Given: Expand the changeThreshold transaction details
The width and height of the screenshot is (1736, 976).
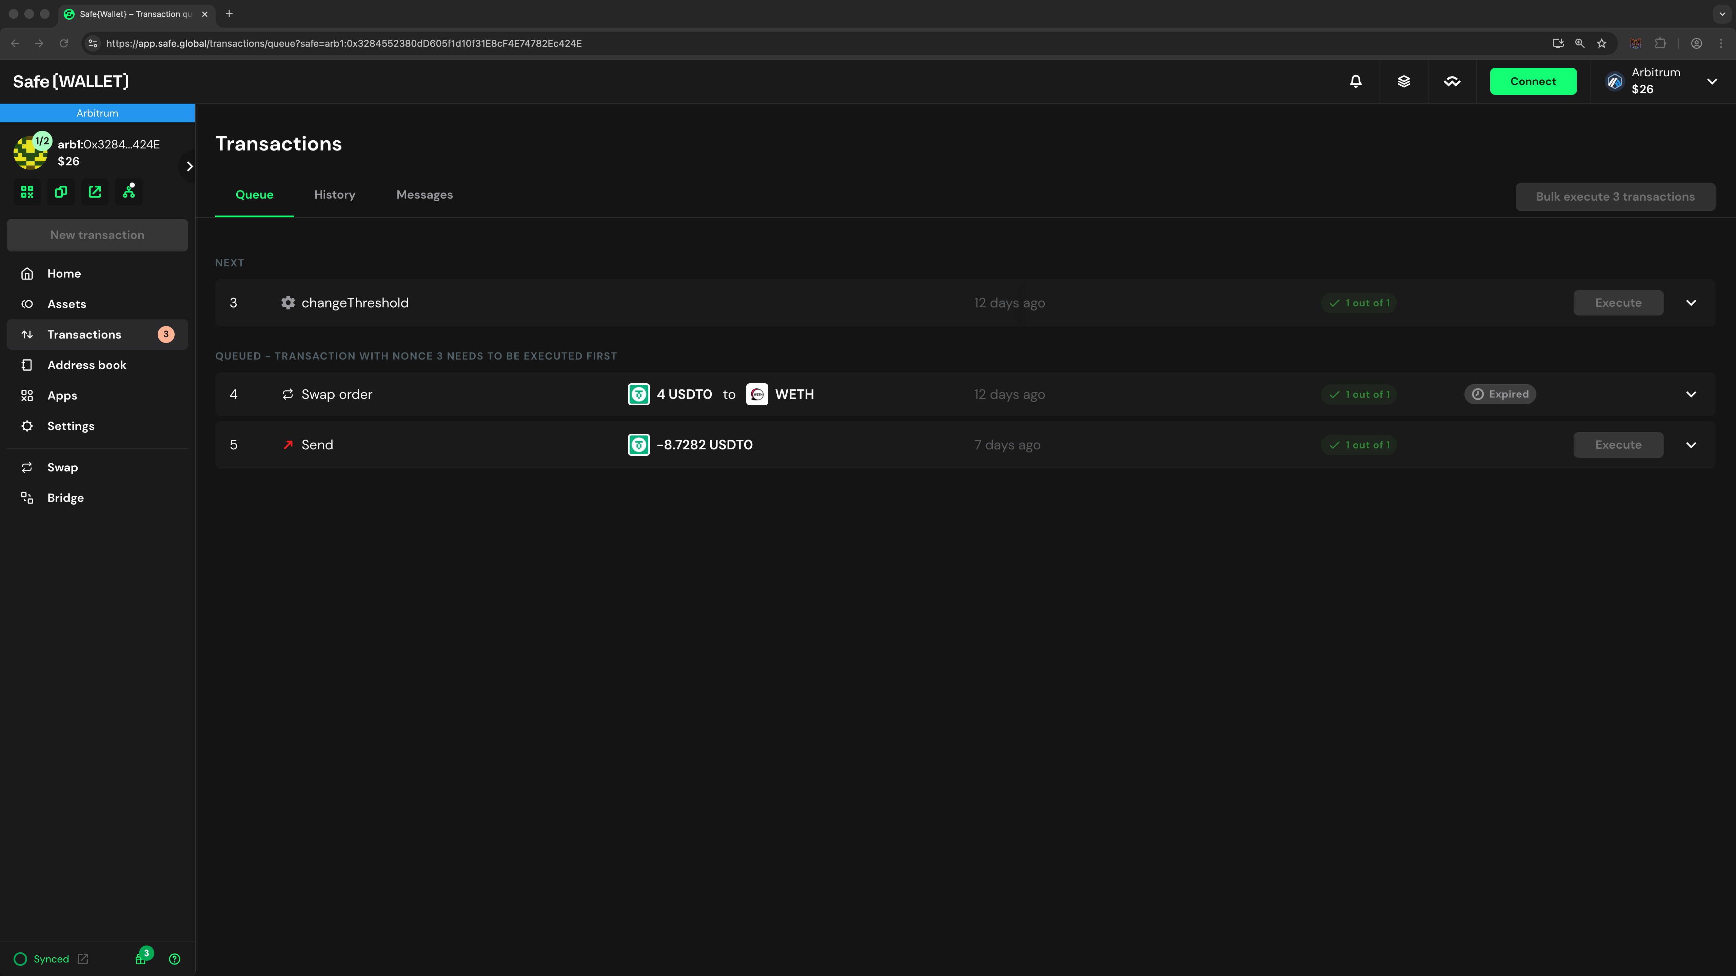Looking at the screenshot, I should tap(1692, 302).
